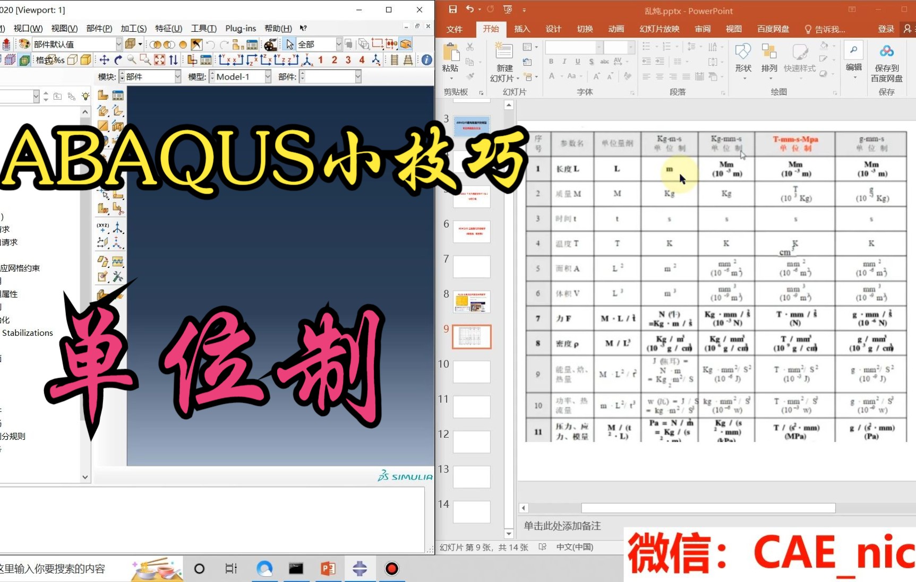Click the GIF animation capture icon
916x582 pixels.
point(271,44)
